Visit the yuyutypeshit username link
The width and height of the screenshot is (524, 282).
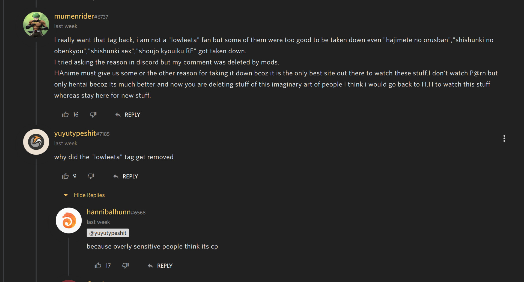75,133
